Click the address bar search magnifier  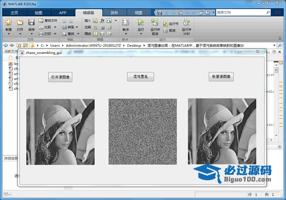click(280, 45)
